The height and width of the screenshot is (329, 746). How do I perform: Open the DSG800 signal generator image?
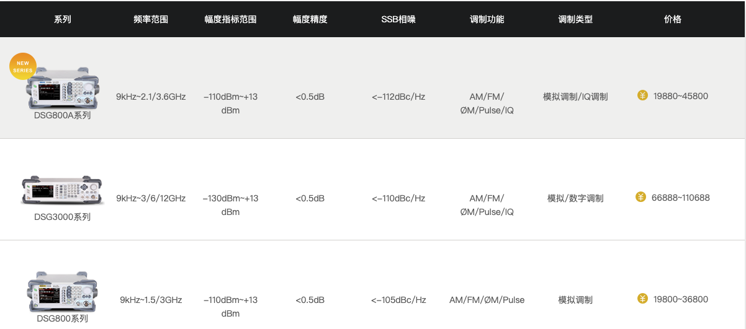[63, 292]
